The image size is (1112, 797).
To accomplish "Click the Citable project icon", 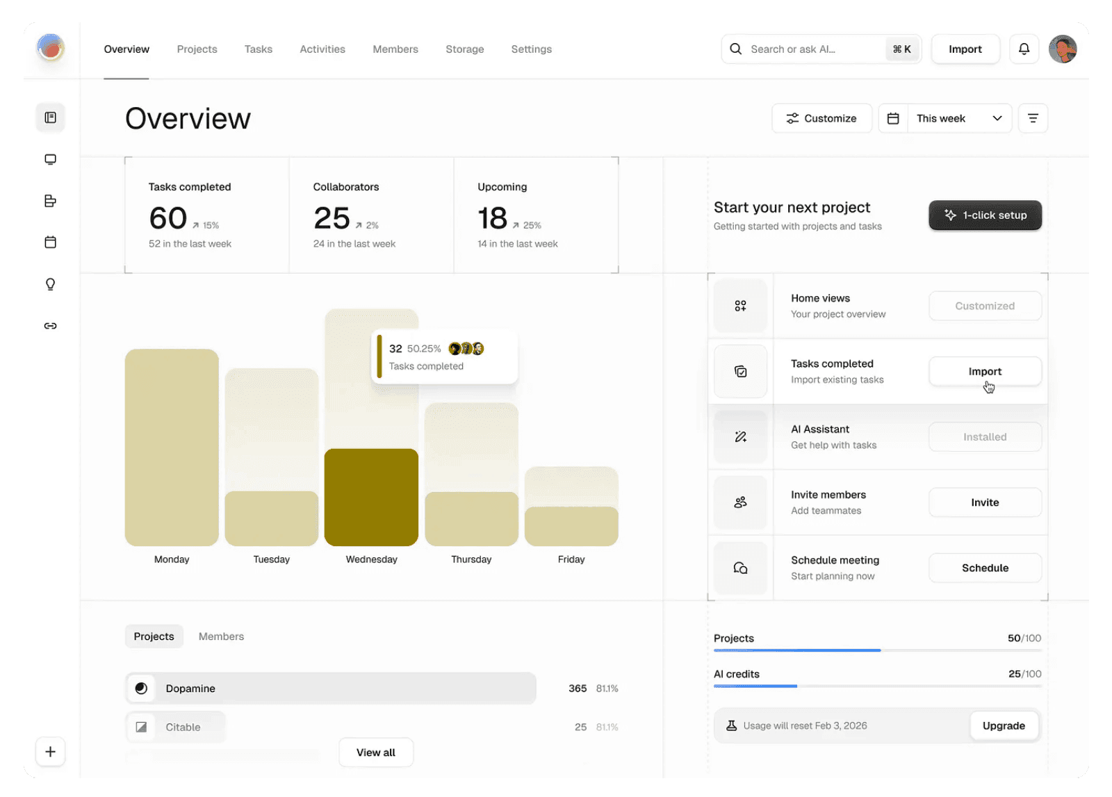I will click(141, 727).
